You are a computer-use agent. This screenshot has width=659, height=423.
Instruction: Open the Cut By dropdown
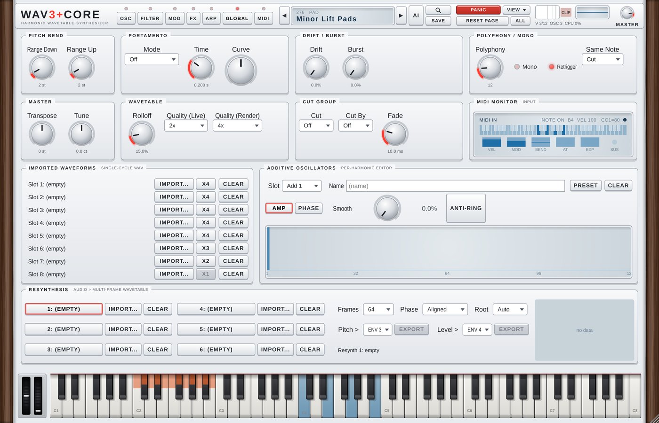pyautogui.click(x=355, y=125)
